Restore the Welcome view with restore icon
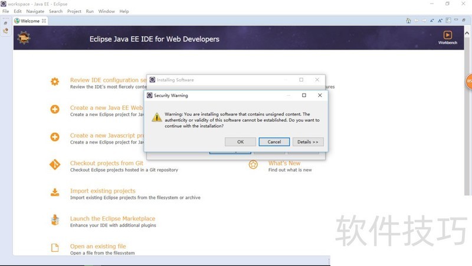Screen dimensions: 472x266 tap(464, 20)
